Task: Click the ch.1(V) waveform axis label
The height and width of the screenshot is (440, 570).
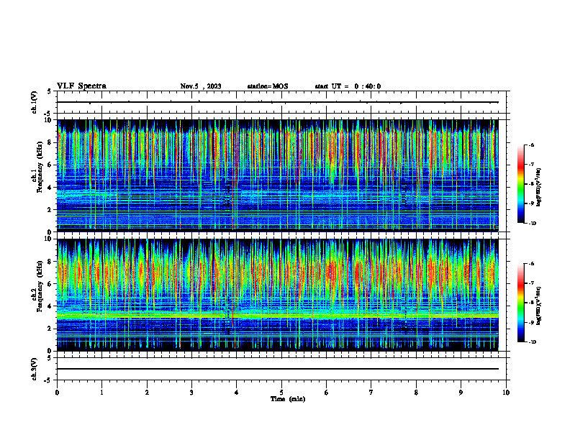Action: tap(34, 102)
